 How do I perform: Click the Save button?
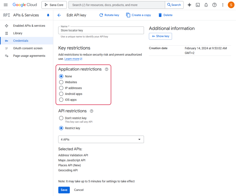(64, 190)
